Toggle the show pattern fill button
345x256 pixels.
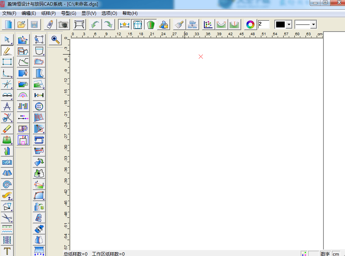click(x=151, y=24)
